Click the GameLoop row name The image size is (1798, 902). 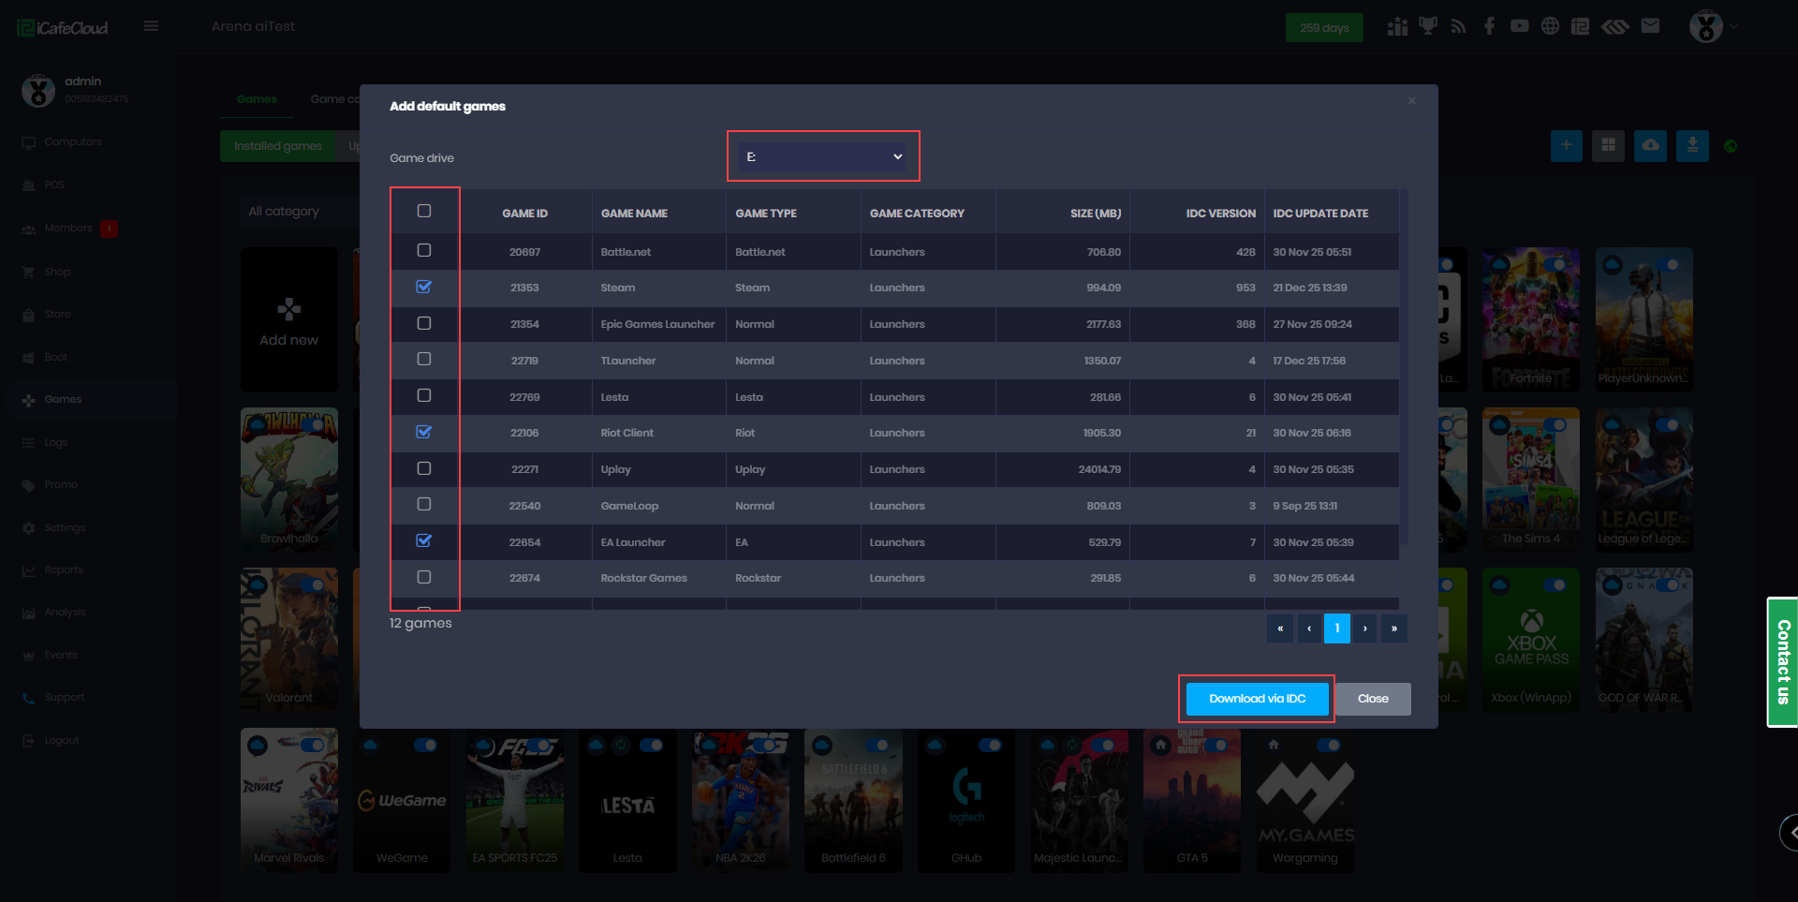pyautogui.click(x=629, y=507)
